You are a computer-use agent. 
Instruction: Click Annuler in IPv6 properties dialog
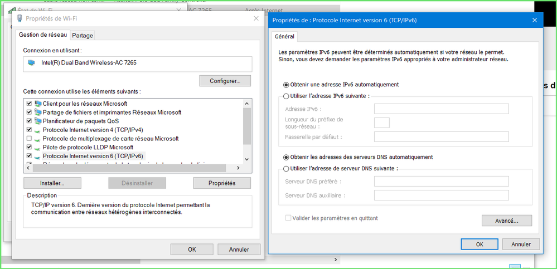(x=521, y=244)
